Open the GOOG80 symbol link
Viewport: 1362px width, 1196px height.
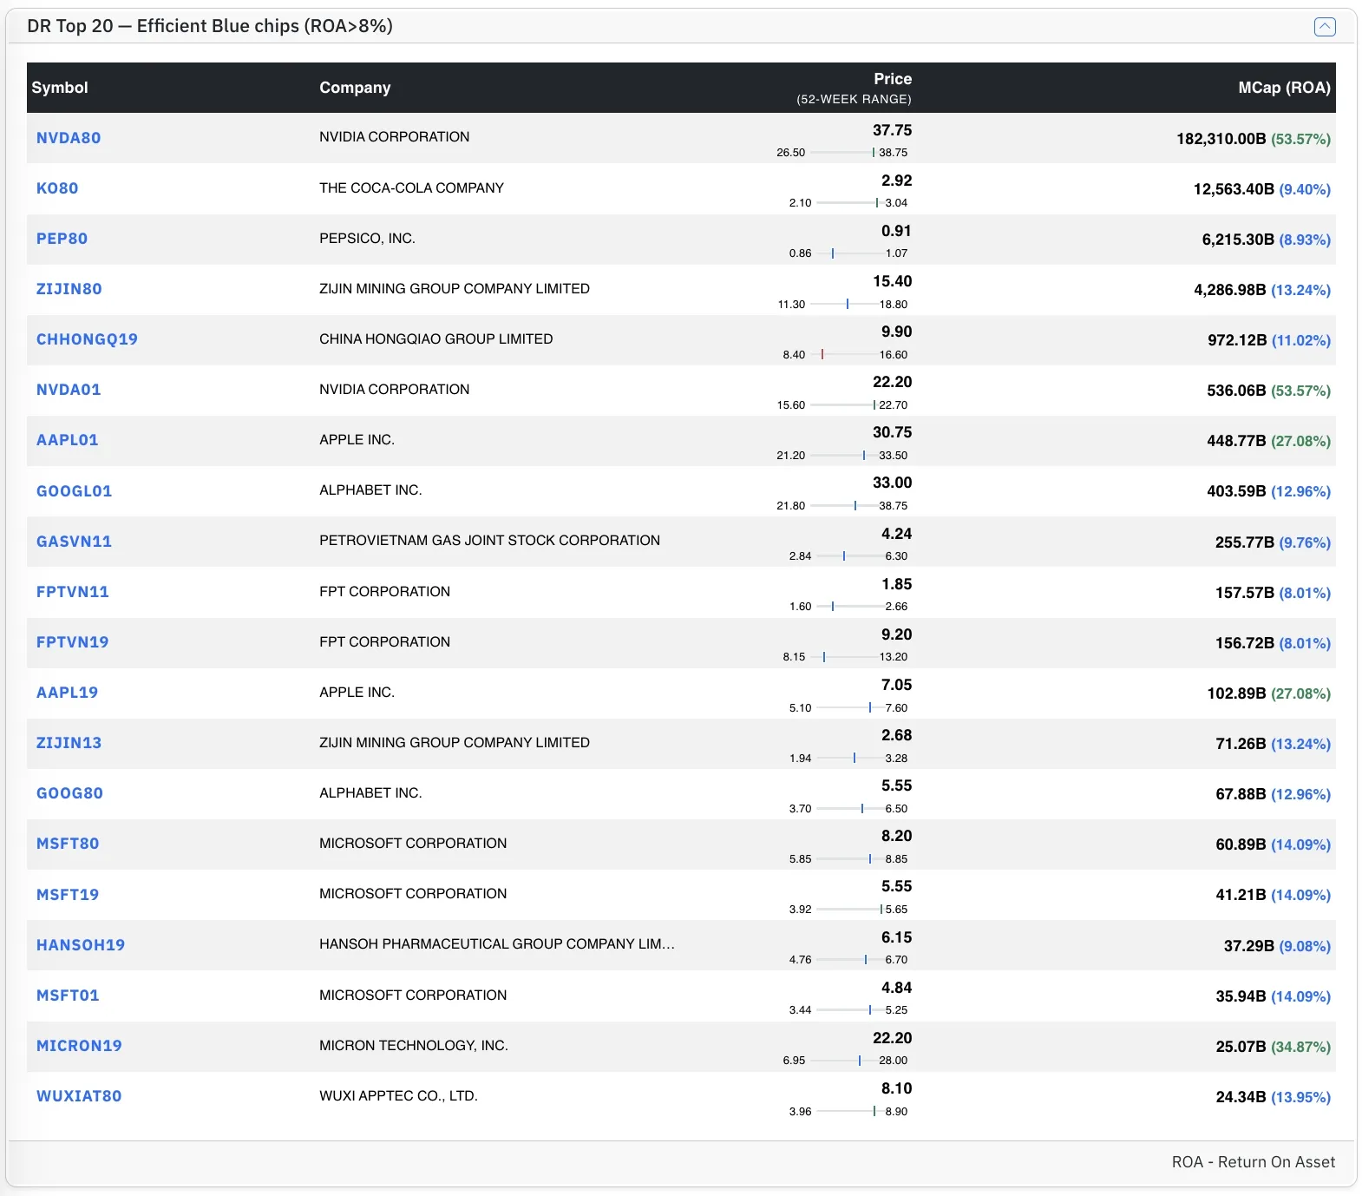pyautogui.click(x=69, y=793)
